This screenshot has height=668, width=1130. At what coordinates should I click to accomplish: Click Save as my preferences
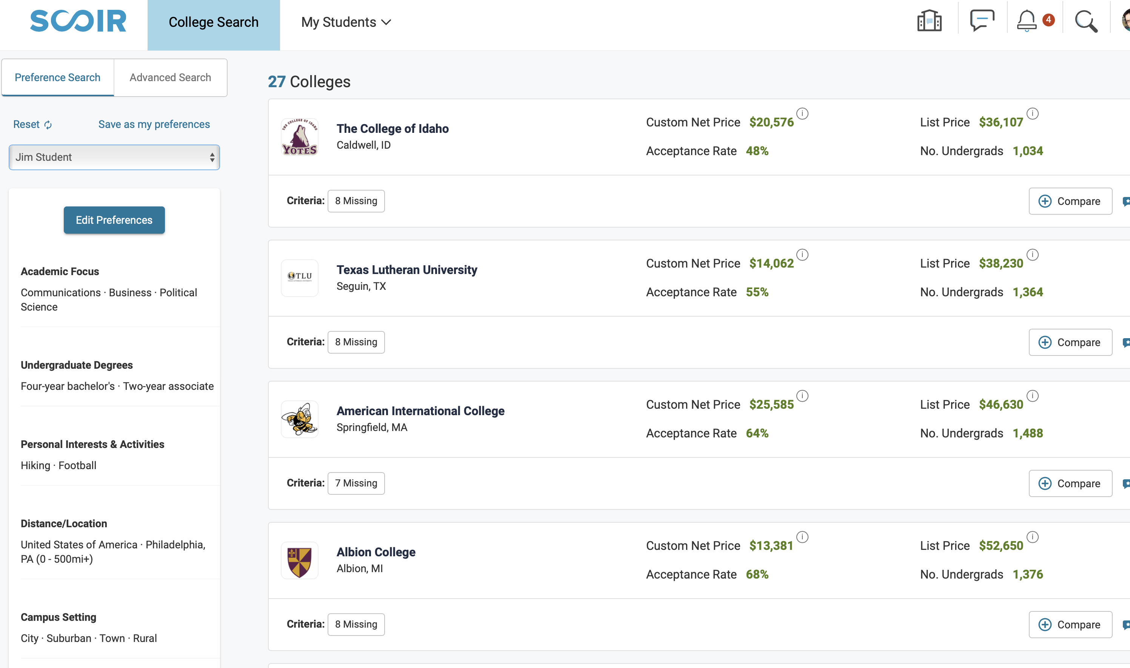(x=154, y=124)
